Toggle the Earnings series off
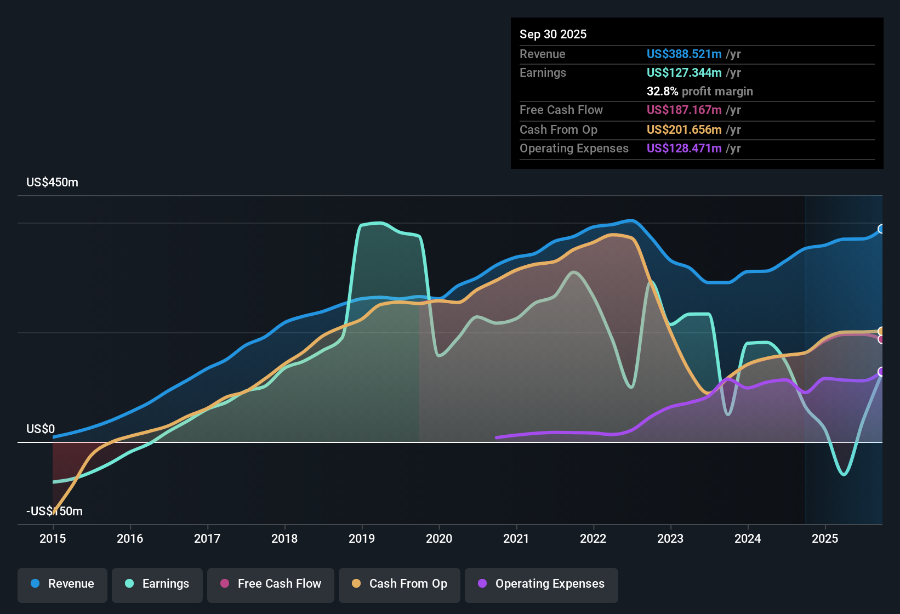The height and width of the screenshot is (614, 900). tap(157, 584)
